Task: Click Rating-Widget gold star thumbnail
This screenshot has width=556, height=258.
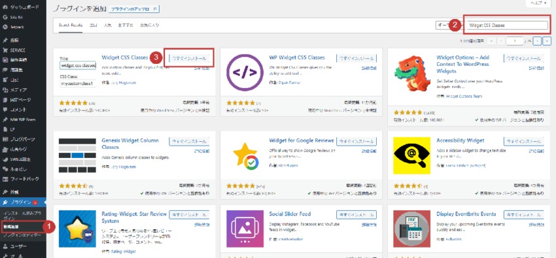Action: [77, 229]
